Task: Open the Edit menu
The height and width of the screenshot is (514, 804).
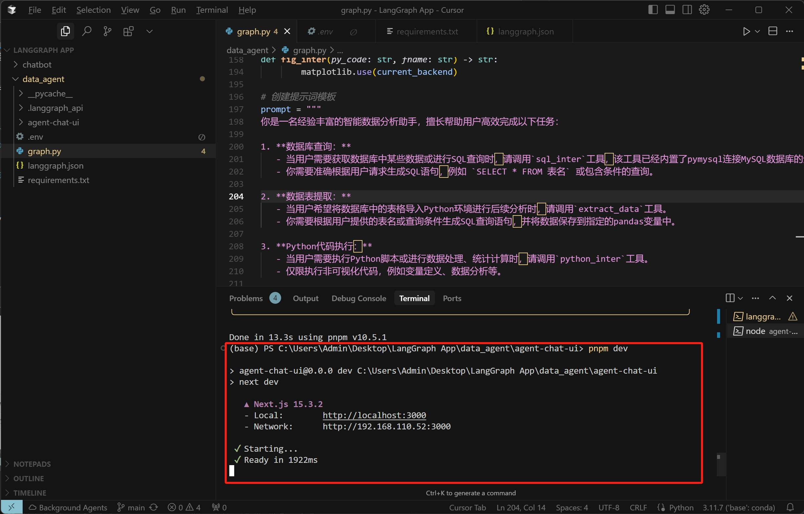Action: click(59, 10)
